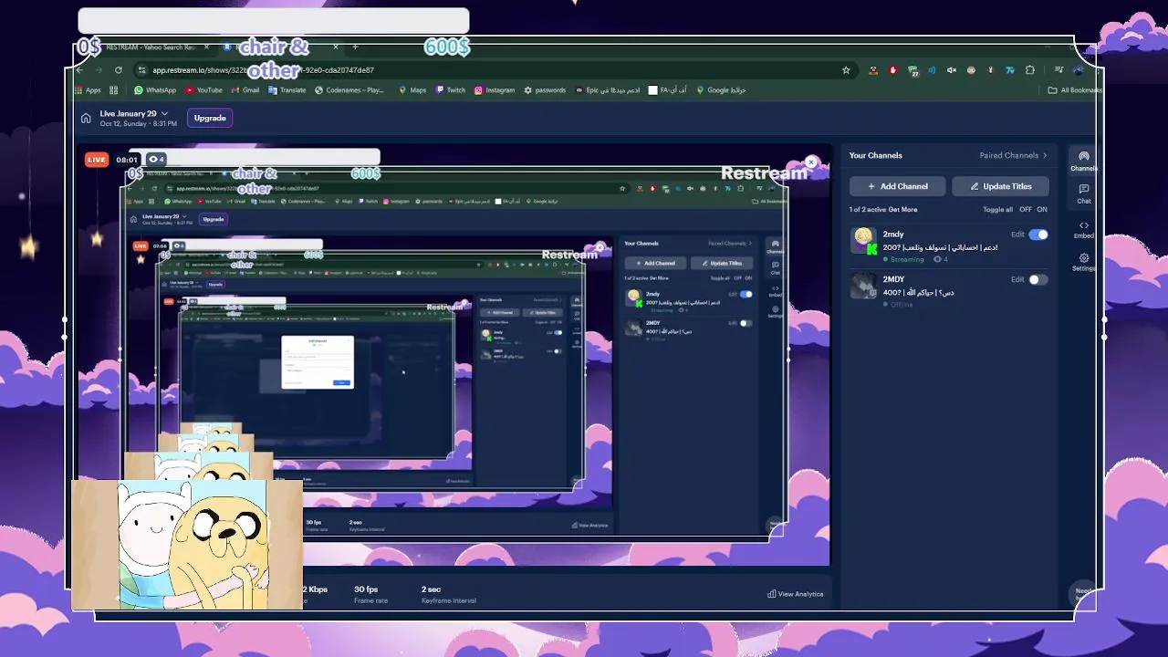Click the muted speaker extension icon
The height and width of the screenshot is (657, 1168).
tap(951, 69)
